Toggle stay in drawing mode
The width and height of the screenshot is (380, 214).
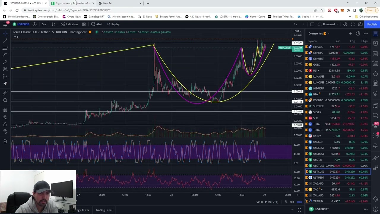coord(5,117)
